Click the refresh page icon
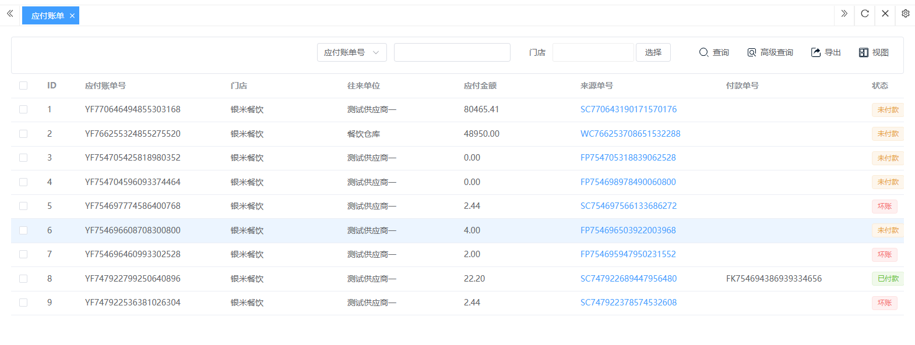Screen dimensions: 915x345 tap(865, 13)
